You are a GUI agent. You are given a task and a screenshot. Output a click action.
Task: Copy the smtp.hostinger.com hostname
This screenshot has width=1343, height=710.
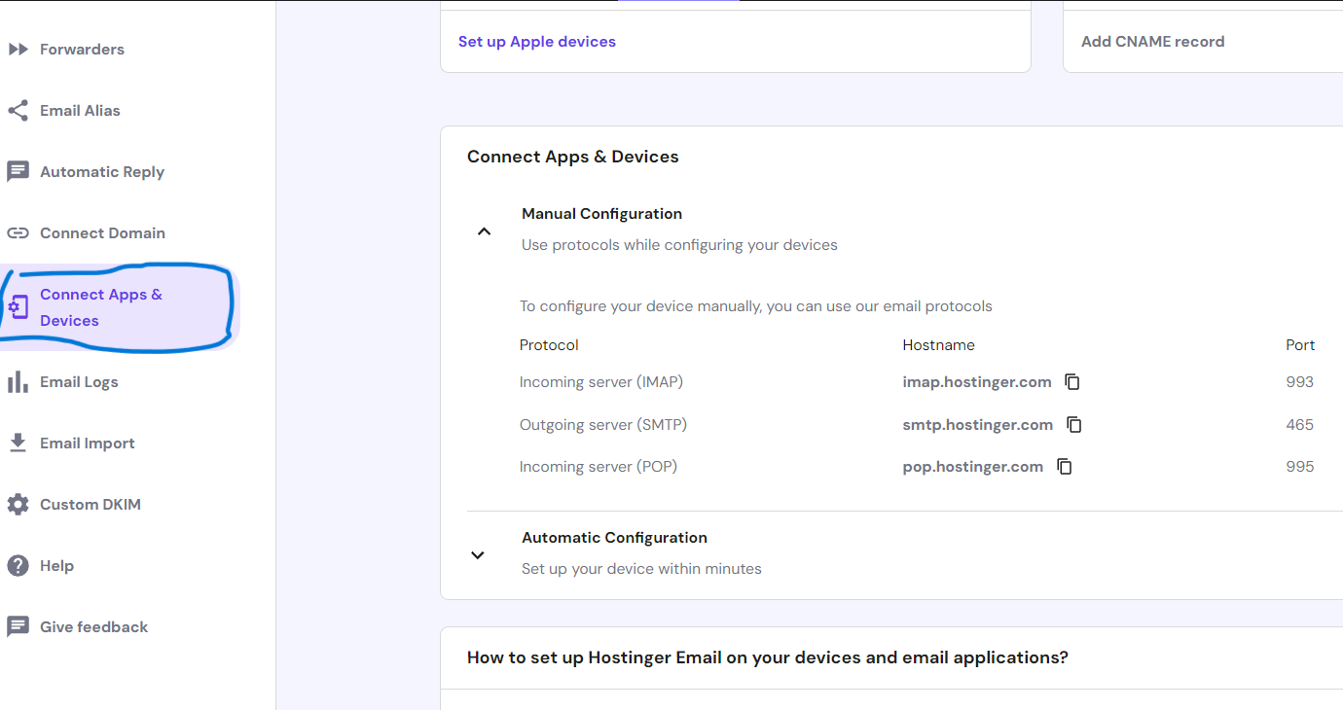tap(1074, 425)
